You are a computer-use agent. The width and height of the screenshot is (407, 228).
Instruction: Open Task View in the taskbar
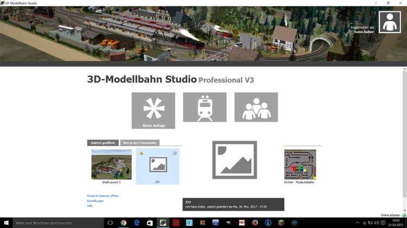pyautogui.click(x=110, y=223)
